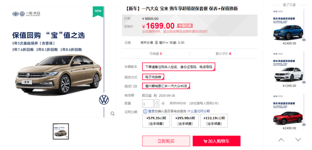The height and width of the screenshot is (150, 312).
Task: Choose the ¥579.35 x3 installment plan
Action: (x=156, y=121)
